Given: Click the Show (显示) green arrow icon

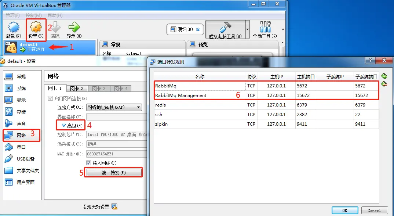Looking at the screenshot, I should point(74,30).
